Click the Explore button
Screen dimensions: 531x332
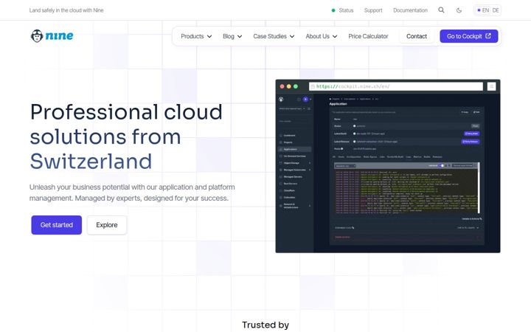(x=107, y=225)
